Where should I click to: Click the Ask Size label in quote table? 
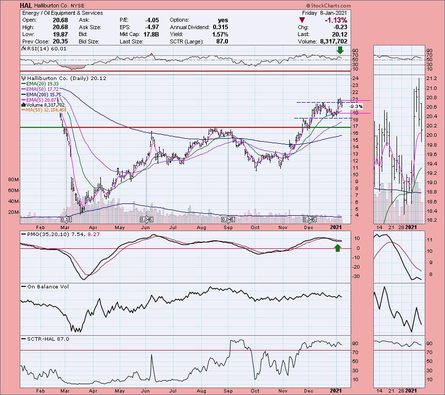pyautogui.click(x=90, y=27)
